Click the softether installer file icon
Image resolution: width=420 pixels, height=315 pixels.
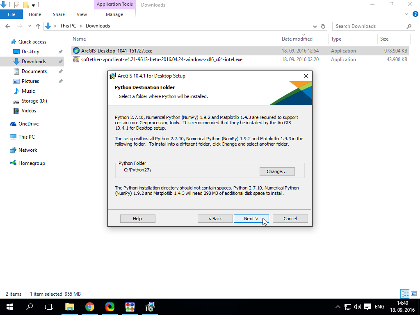(76, 59)
